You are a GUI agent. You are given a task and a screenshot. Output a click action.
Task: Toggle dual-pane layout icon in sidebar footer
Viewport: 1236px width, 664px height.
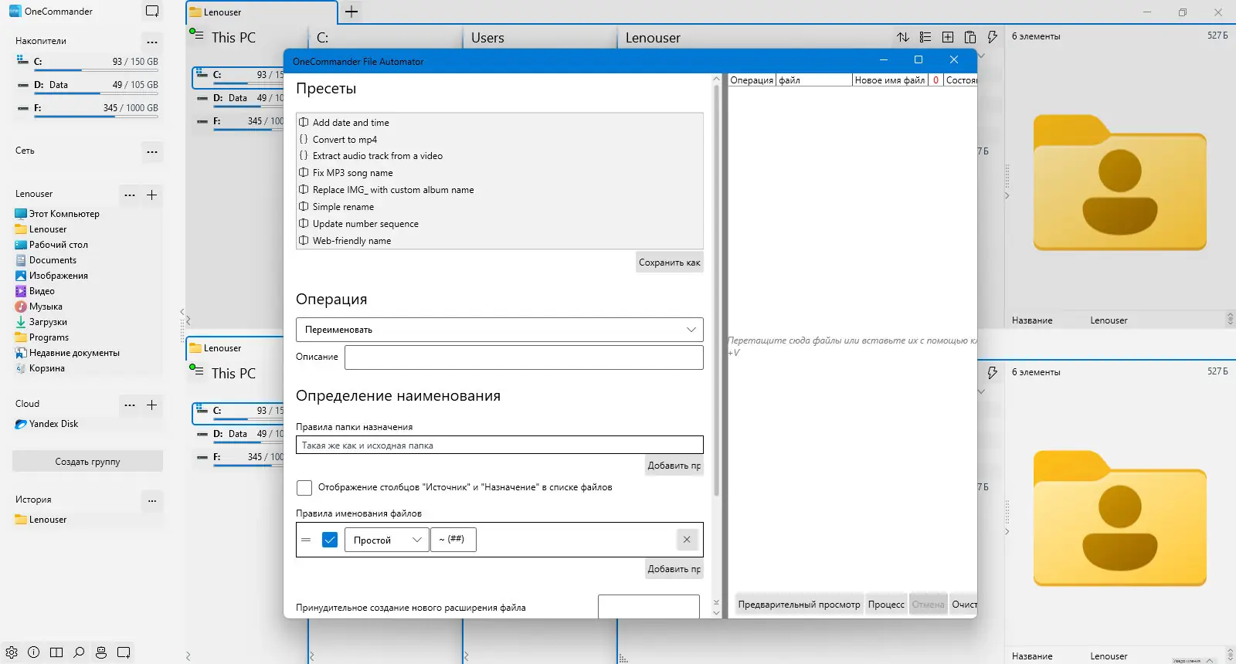click(56, 652)
